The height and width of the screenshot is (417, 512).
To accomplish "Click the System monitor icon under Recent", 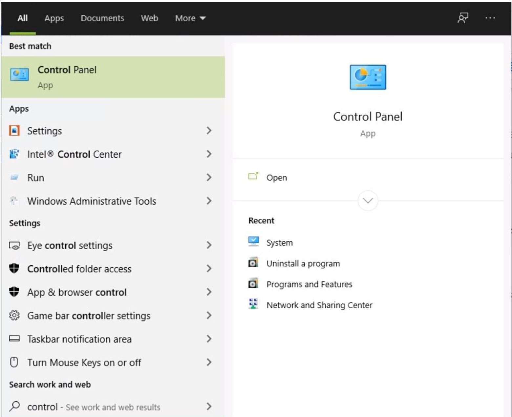I will click(x=253, y=241).
